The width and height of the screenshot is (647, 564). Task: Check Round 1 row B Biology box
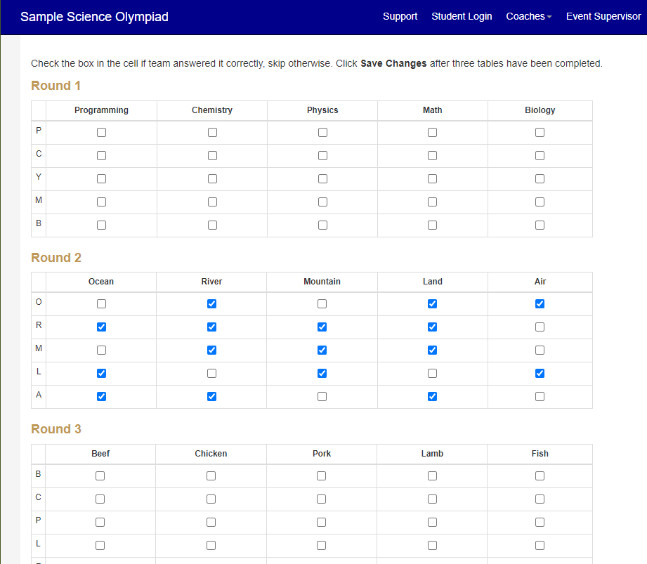click(540, 225)
